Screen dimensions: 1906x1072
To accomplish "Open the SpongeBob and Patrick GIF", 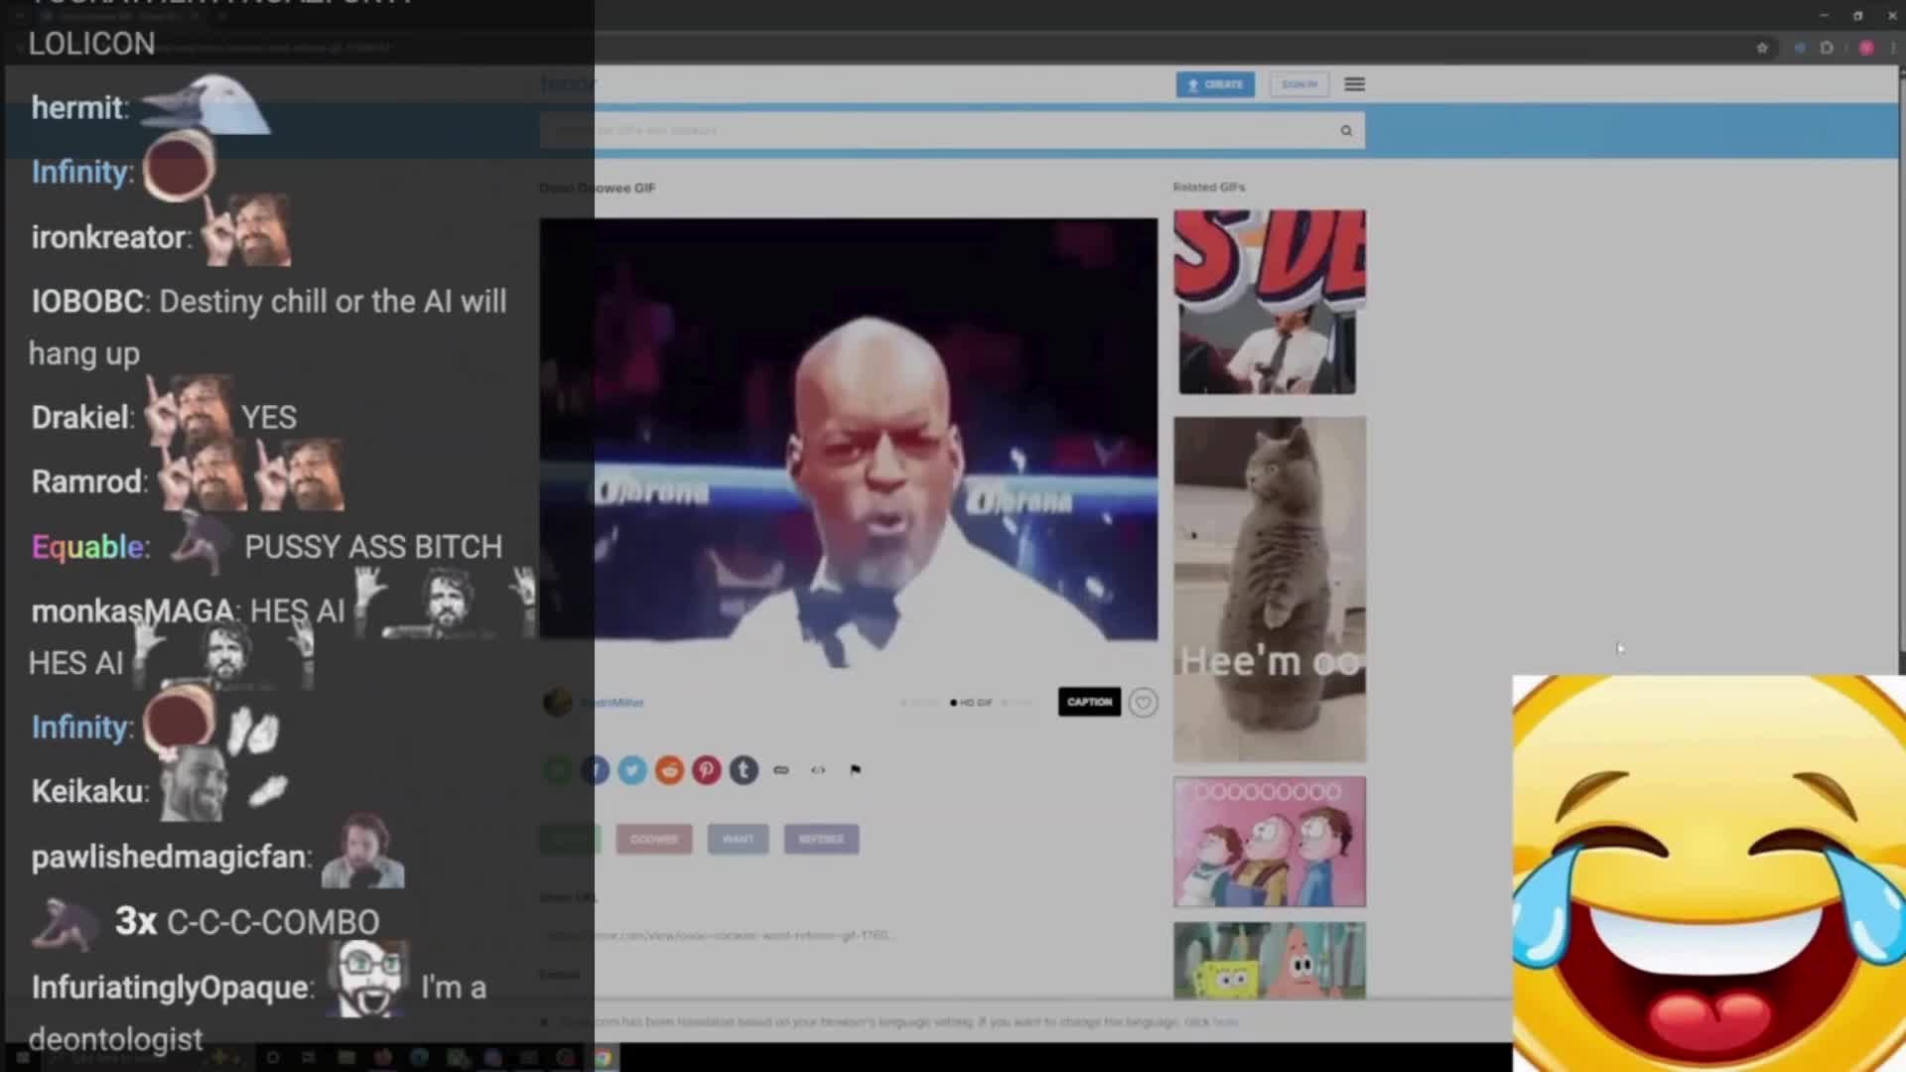I will click(1269, 960).
